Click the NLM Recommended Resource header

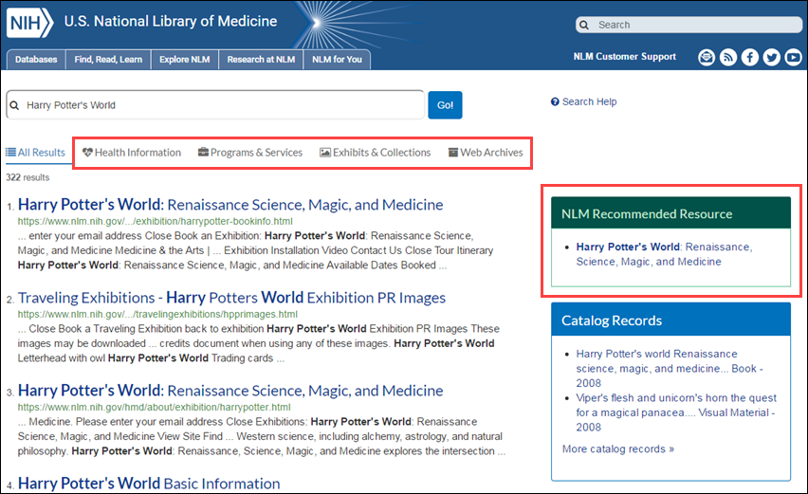coord(670,213)
